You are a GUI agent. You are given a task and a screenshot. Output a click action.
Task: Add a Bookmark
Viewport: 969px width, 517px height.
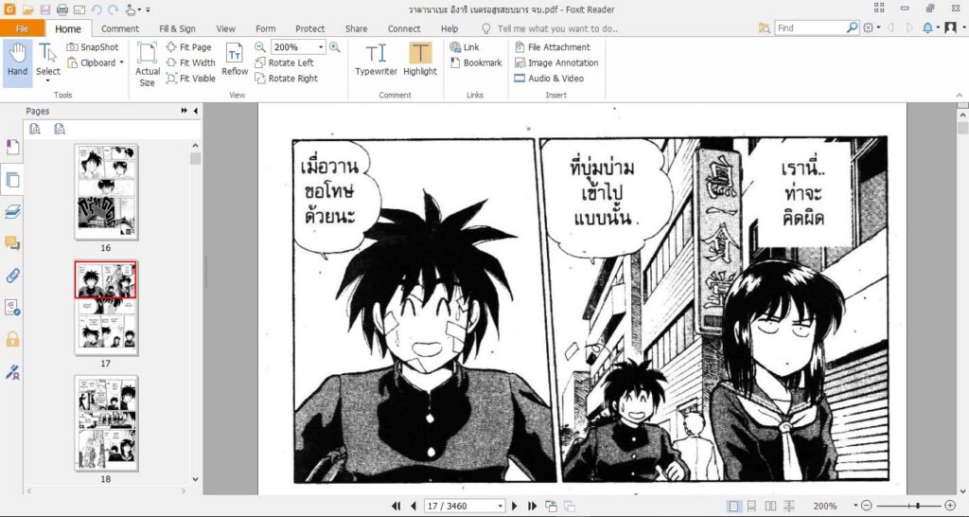(x=476, y=62)
